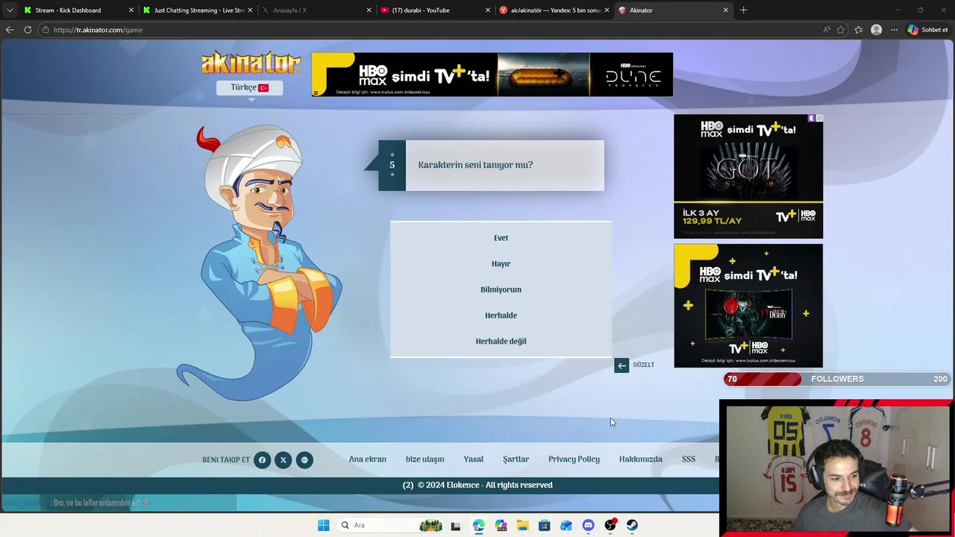The height and width of the screenshot is (537, 955).
Task: Click the address bar URL field
Action: [x=429, y=30]
